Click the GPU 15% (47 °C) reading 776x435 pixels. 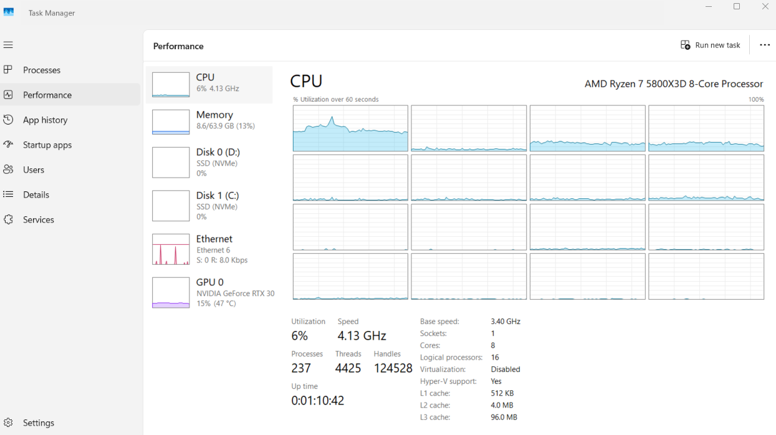coord(216,304)
